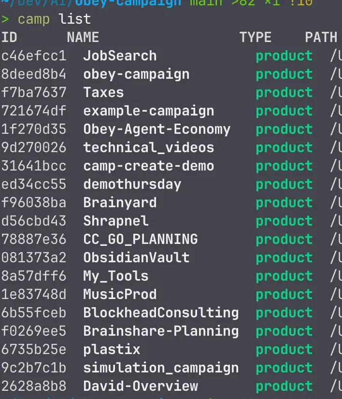Select the technical_videos name

coord(149,148)
